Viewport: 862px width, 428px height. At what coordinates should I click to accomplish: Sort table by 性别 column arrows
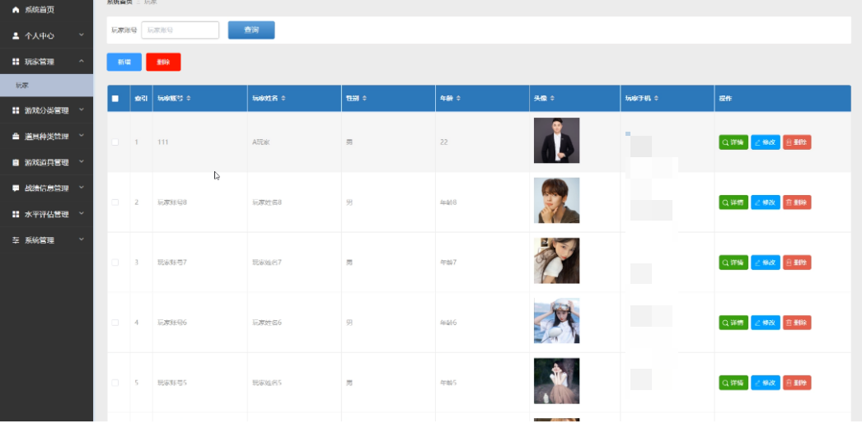coord(364,98)
